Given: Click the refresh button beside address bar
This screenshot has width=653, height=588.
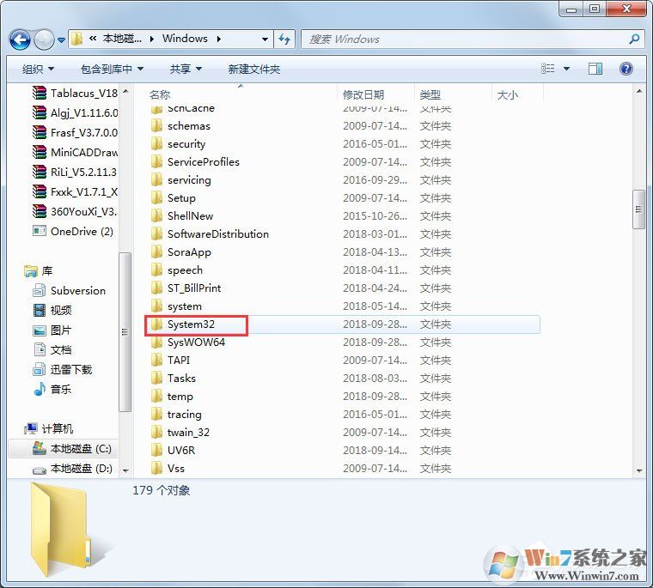Looking at the screenshot, I should coord(285,39).
